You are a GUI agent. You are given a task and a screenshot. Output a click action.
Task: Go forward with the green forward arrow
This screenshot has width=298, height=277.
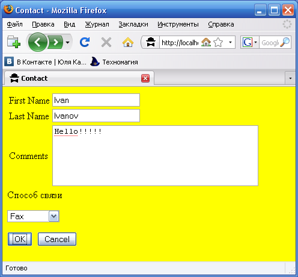55,42
